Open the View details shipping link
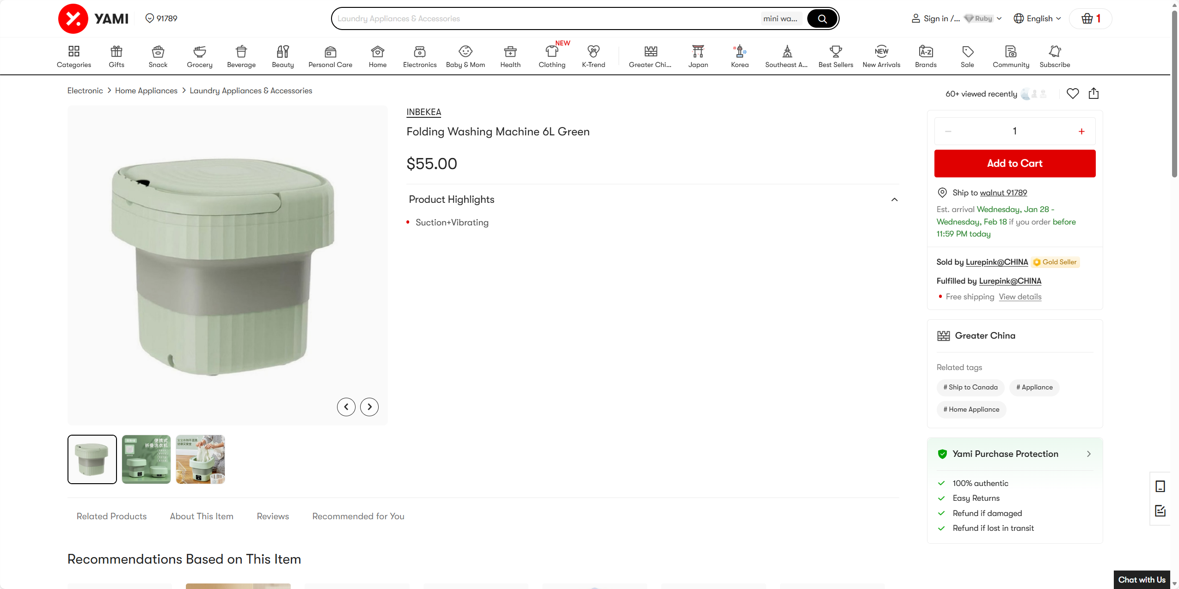1179x589 pixels. click(1019, 297)
